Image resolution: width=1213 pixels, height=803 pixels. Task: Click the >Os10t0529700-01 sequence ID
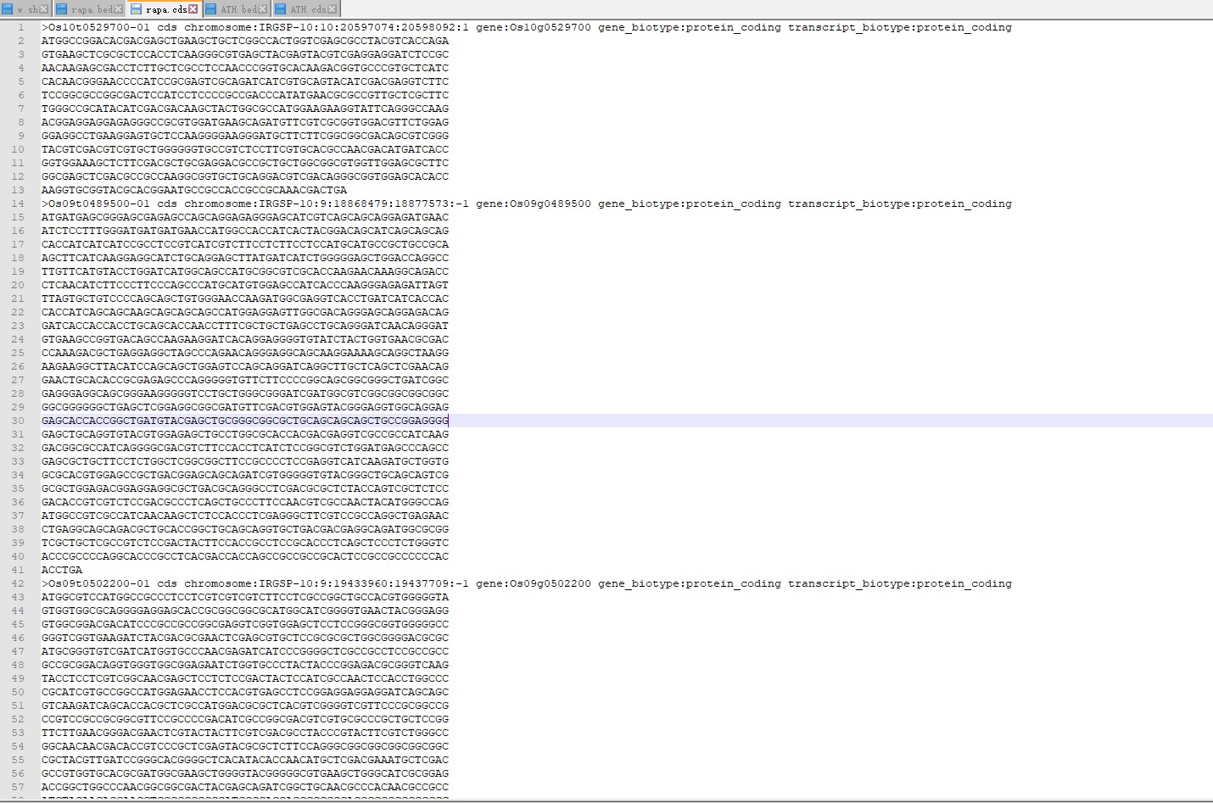pos(96,27)
